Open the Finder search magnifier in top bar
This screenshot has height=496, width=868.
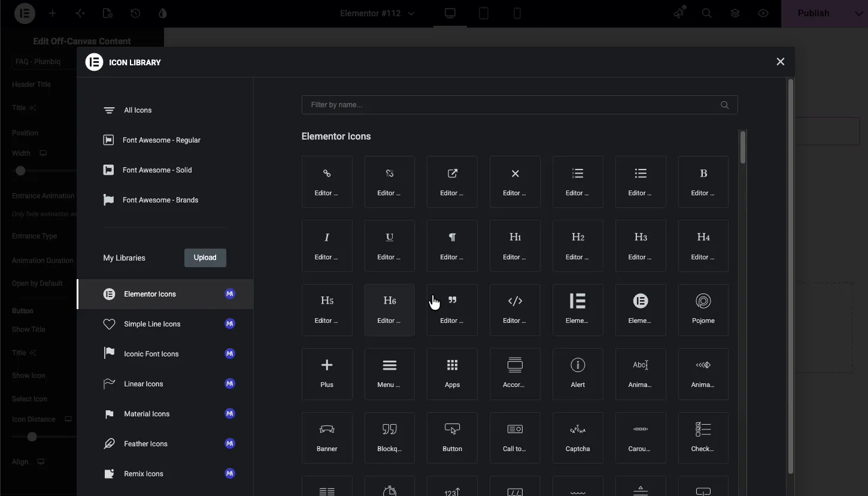[707, 13]
